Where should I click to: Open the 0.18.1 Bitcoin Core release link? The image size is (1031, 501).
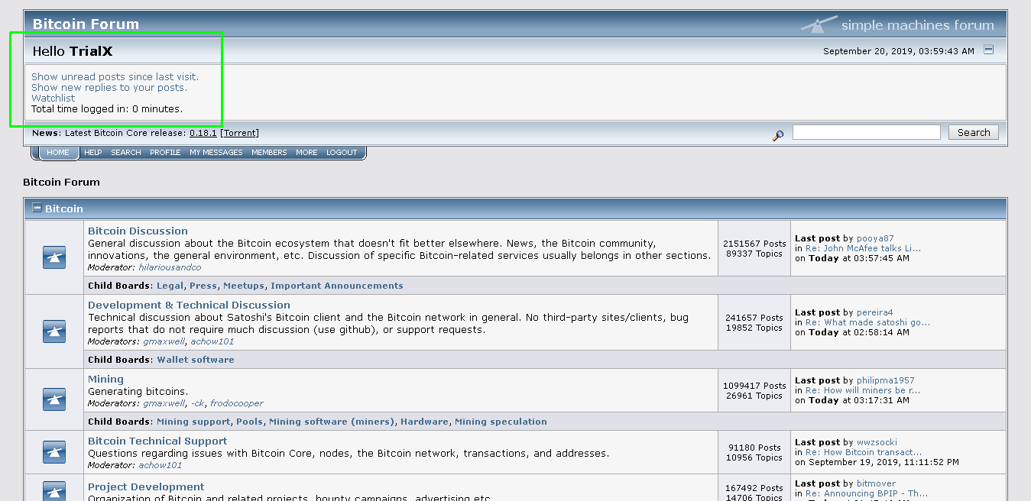click(x=203, y=133)
